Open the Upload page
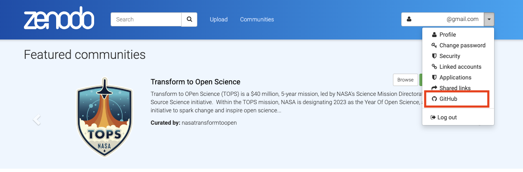The image size is (523, 172). coord(218,19)
